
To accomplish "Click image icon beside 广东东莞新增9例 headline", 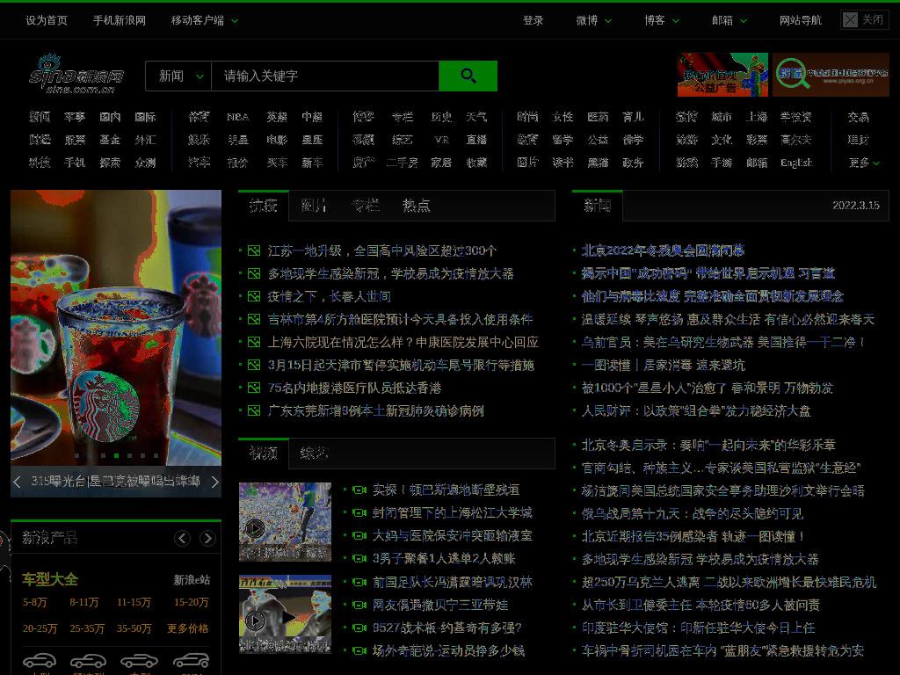I will click(254, 411).
